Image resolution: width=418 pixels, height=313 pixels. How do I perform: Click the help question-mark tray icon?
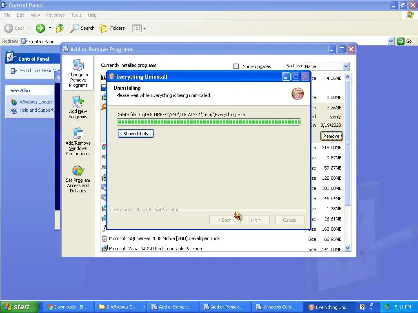pos(362,307)
